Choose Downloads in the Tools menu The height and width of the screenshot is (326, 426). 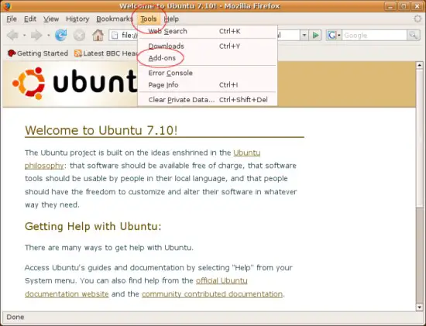click(x=208, y=46)
